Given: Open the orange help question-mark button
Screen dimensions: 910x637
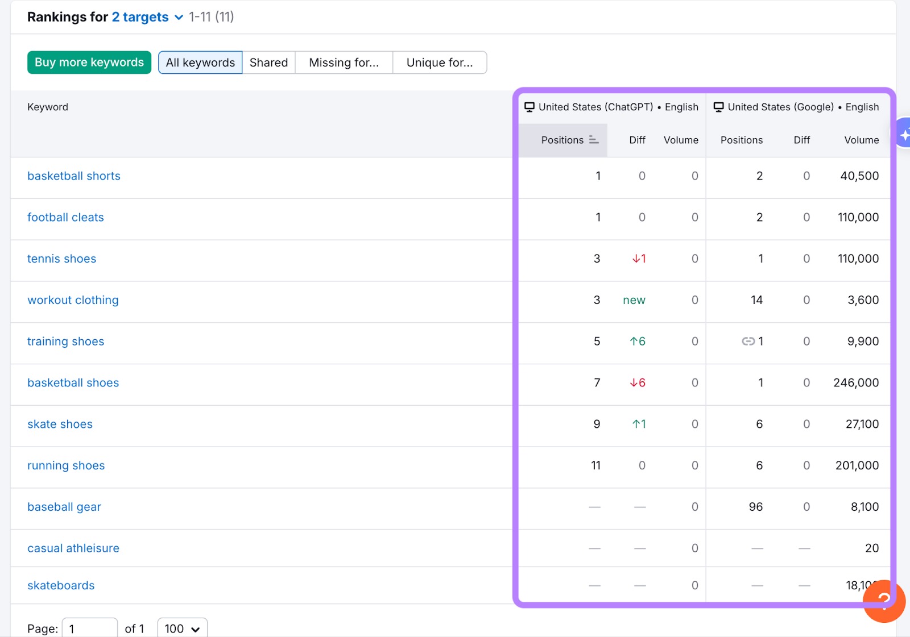Looking at the screenshot, I should click(x=884, y=601).
